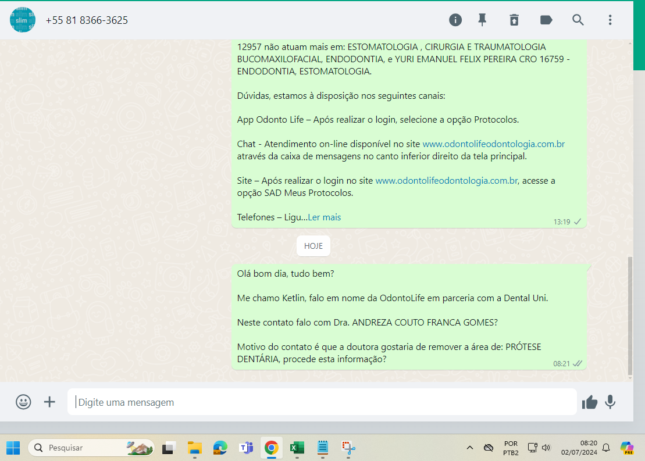Click the volume speaker tray icon
This screenshot has height=461, width=645.
click(x=546, y=448)
